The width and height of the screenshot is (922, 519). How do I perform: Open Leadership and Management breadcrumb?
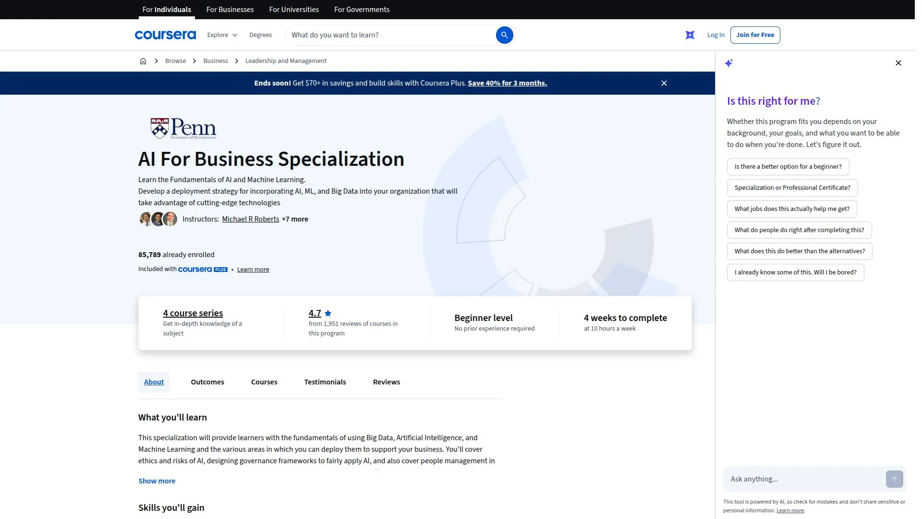click(x=286, y=61)
